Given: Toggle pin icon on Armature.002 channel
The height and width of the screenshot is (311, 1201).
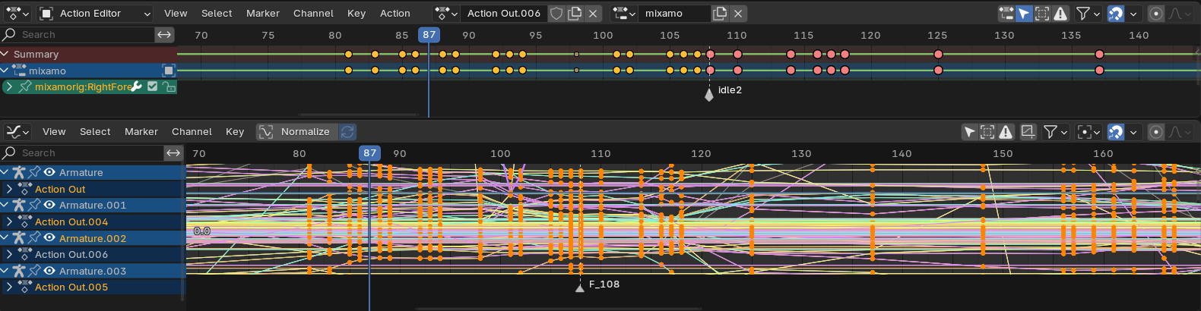Looking at the screenshot, I should coord(34,238).
